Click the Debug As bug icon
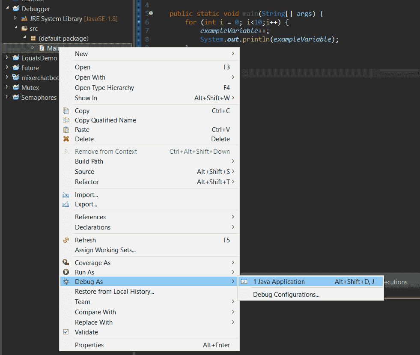The image size is (420, 355). click(66, 282)
